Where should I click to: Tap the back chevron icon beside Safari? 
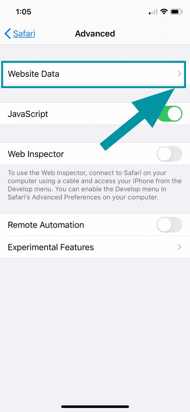pos(8,34)
